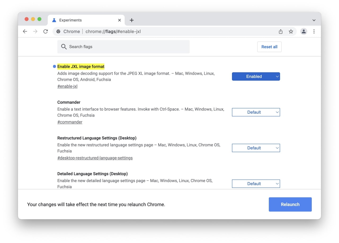This screenshot has width=339, height=243.
Task: Follow the #enable-jxl anchor link
Action: tap(67, 86)
